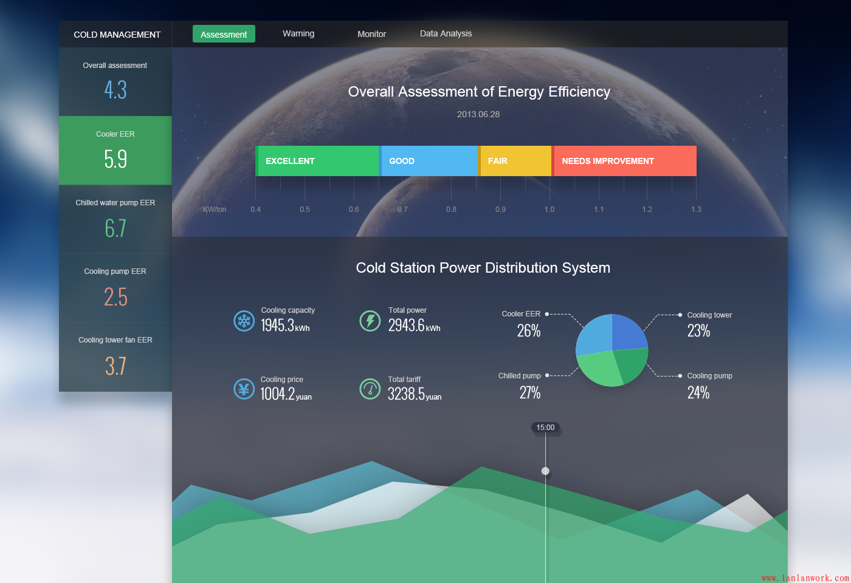
Task: Click the lightning bolt Total power icon
Action: [x=370, y=321]
